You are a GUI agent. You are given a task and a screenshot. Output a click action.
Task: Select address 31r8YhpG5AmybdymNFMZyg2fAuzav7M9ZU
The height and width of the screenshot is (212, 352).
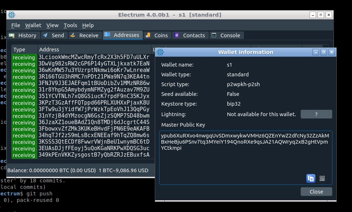94,90
